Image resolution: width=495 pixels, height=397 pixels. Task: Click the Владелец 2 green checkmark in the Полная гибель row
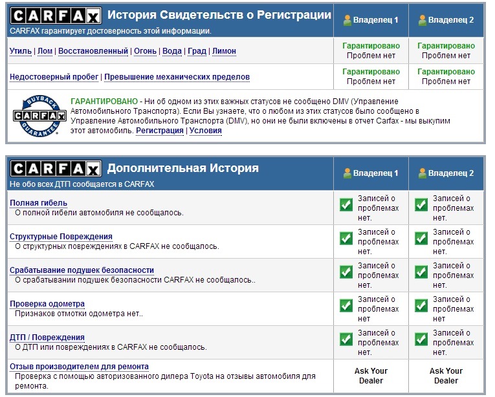421,204
